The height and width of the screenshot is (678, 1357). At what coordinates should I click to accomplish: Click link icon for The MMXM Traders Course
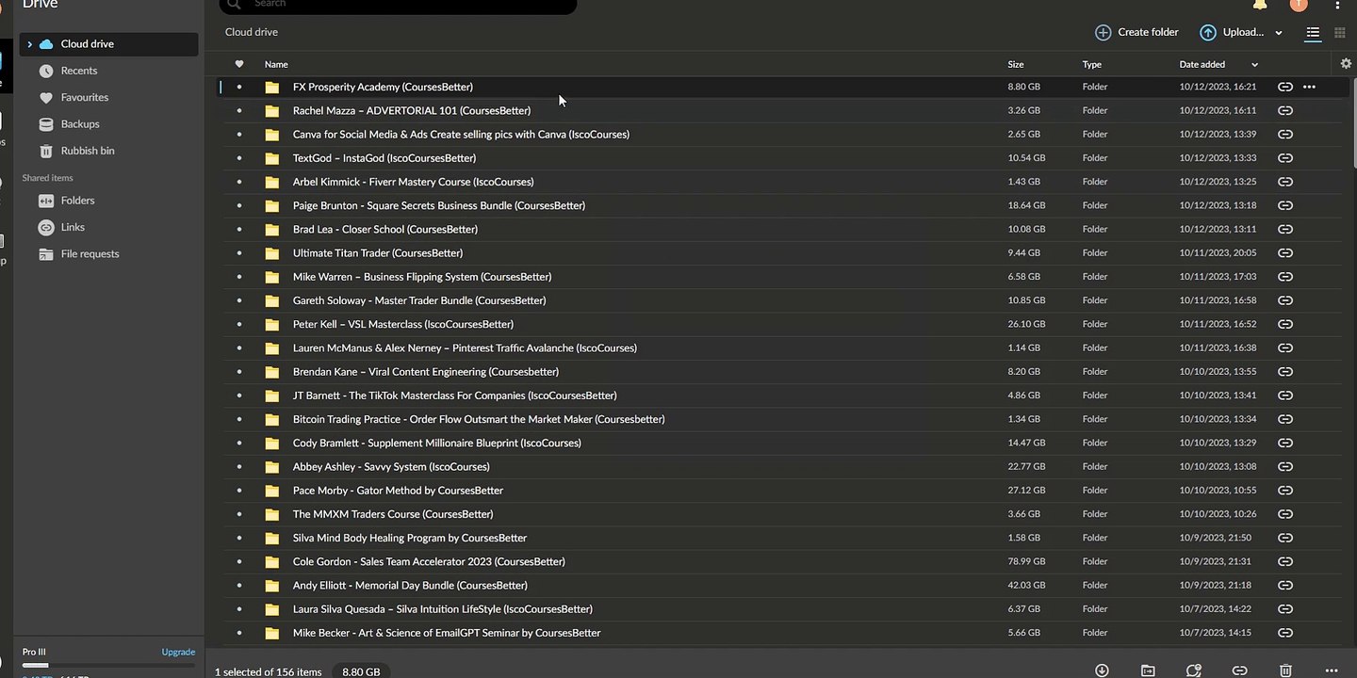(1284, 514)
